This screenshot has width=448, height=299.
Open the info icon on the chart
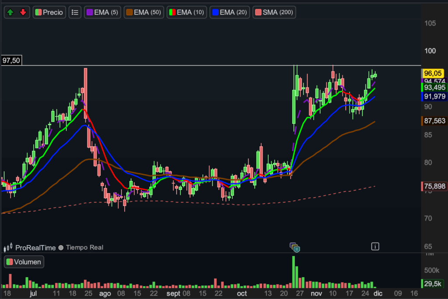375,246
